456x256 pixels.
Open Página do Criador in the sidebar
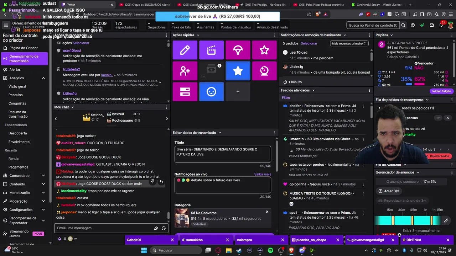point(24,48)
